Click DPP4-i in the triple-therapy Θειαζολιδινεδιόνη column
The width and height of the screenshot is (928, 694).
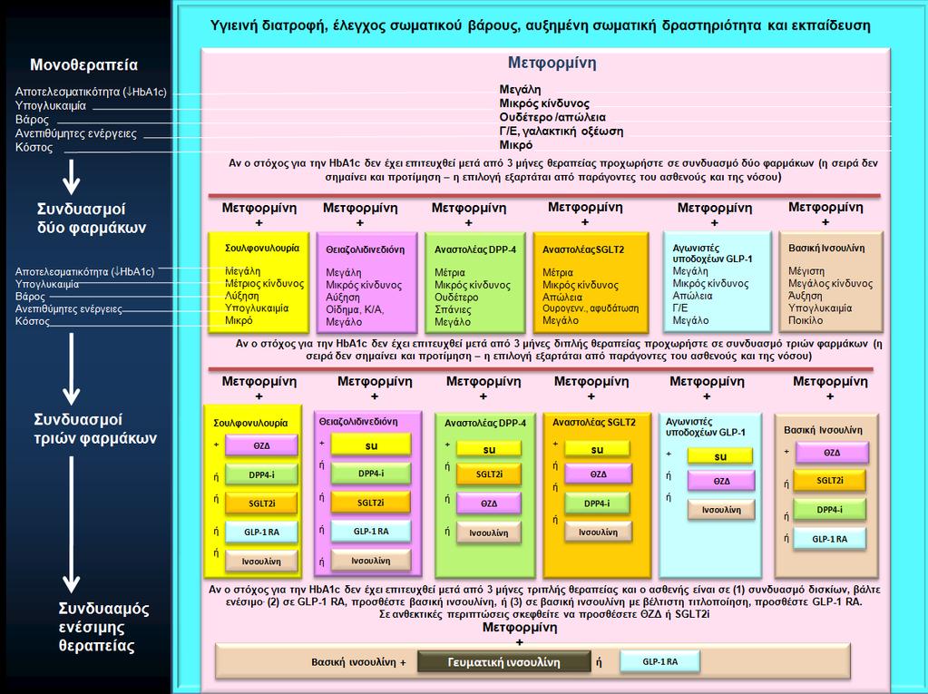pos(370,474)
